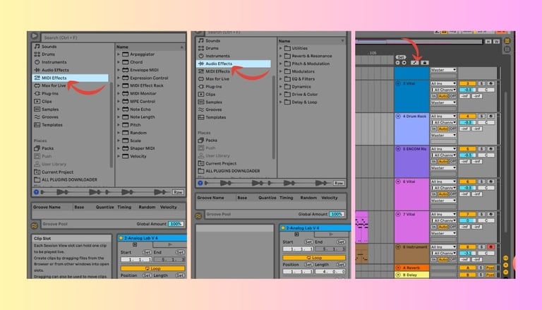Click the pencil Draw Mode button above the tracks
The height and width of the screenshot is (310, 542).
pyautogui.click(x=415, y=63)
